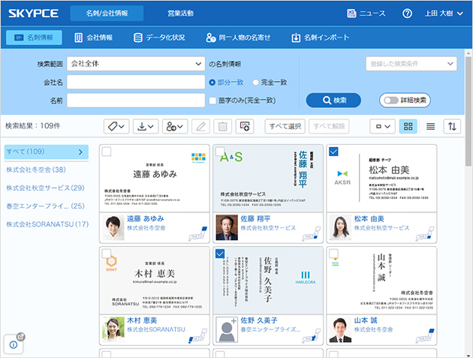
Task: Click the pencil edit icon
Action: pos(200,126)
